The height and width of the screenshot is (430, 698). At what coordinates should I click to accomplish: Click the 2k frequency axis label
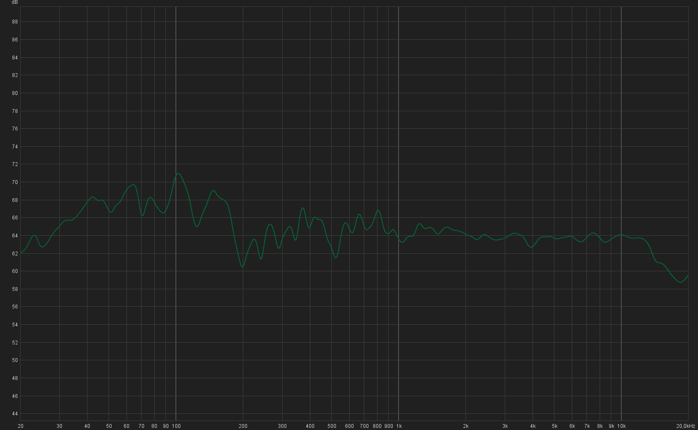coord(466,426)
